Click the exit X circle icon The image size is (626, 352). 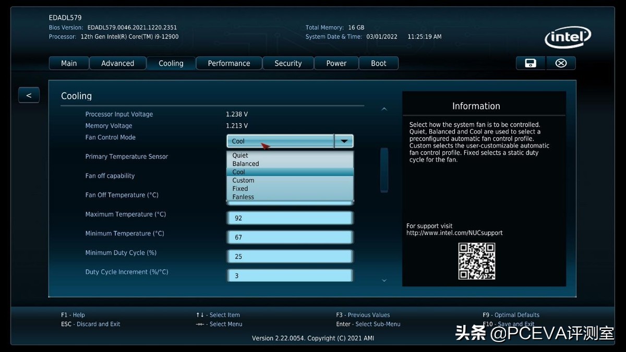[561, 63]
